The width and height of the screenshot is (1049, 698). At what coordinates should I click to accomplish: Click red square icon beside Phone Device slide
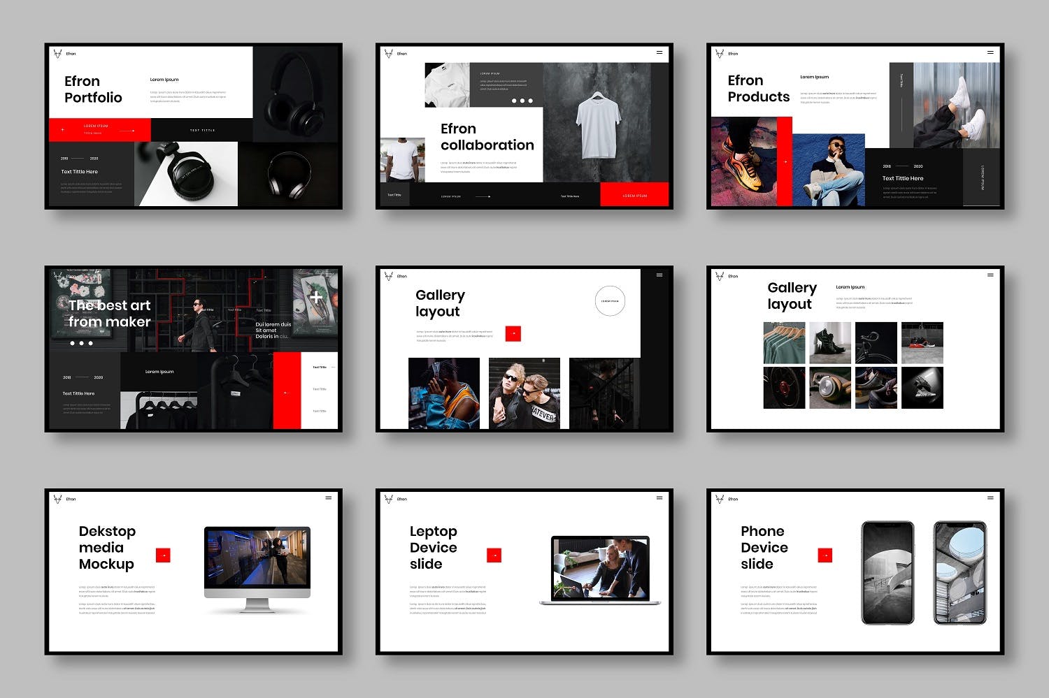(x=825, y=555)
